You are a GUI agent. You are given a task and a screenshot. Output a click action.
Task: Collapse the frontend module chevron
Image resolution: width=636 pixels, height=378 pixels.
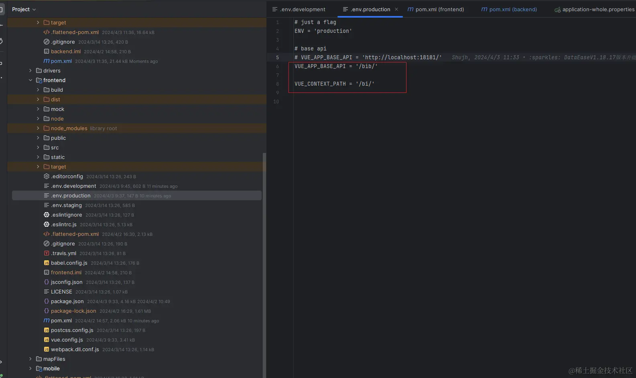coord(30,80)
